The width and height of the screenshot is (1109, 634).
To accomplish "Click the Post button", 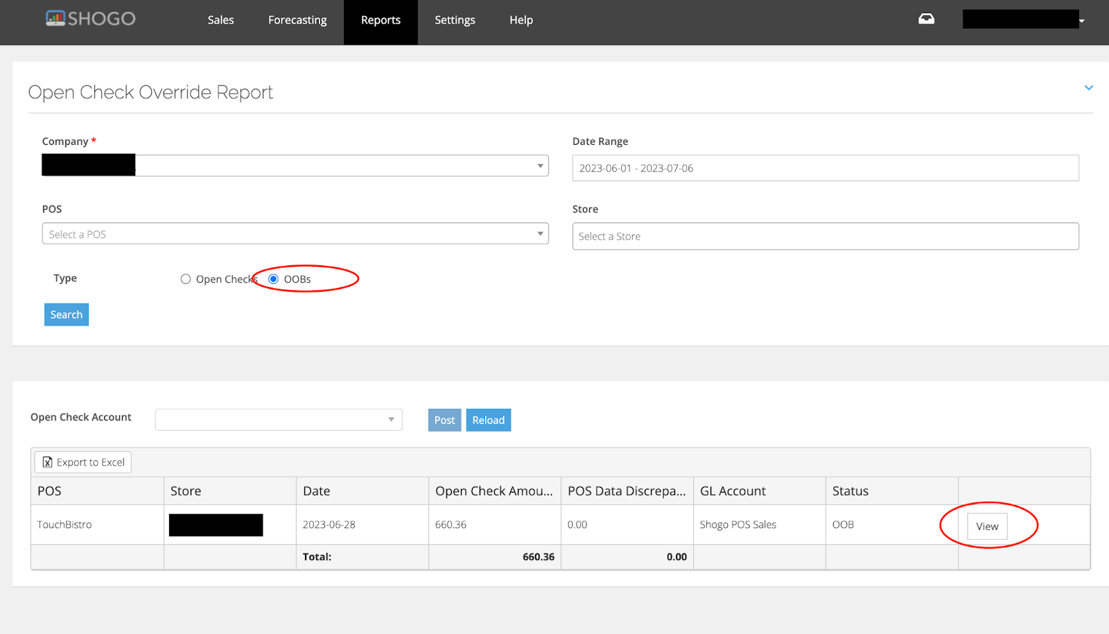I will point(444,420).
